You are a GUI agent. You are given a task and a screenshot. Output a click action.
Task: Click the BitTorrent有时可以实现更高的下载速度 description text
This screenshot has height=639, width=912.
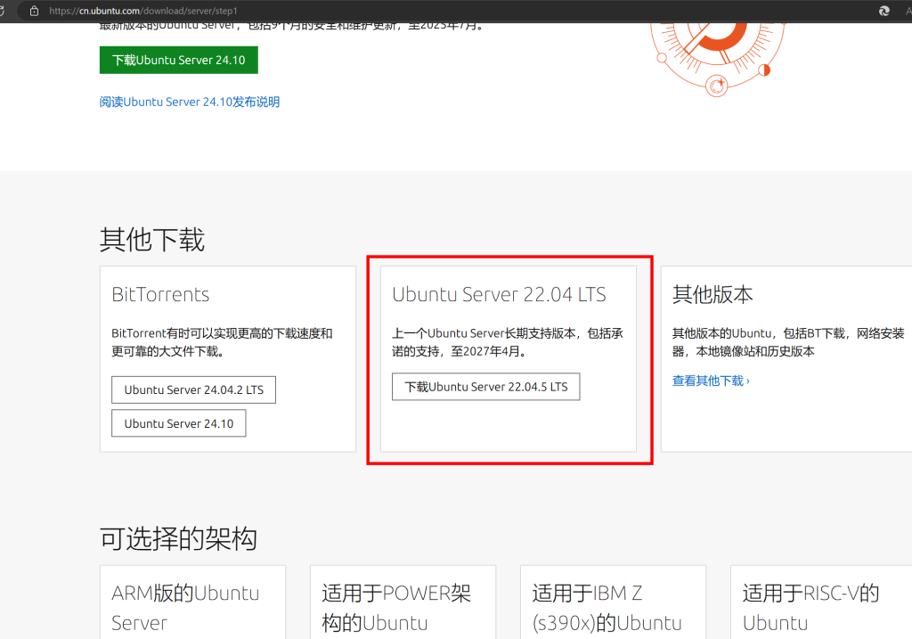pyautogui.click(x=222, y=342)
